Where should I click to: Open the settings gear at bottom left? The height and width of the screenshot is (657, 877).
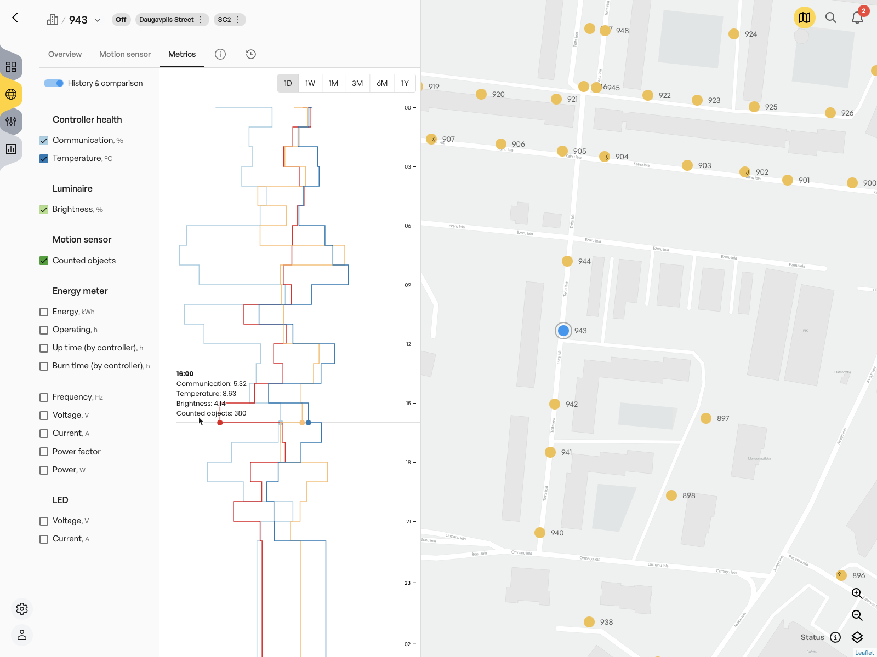[x=22, y=609]
